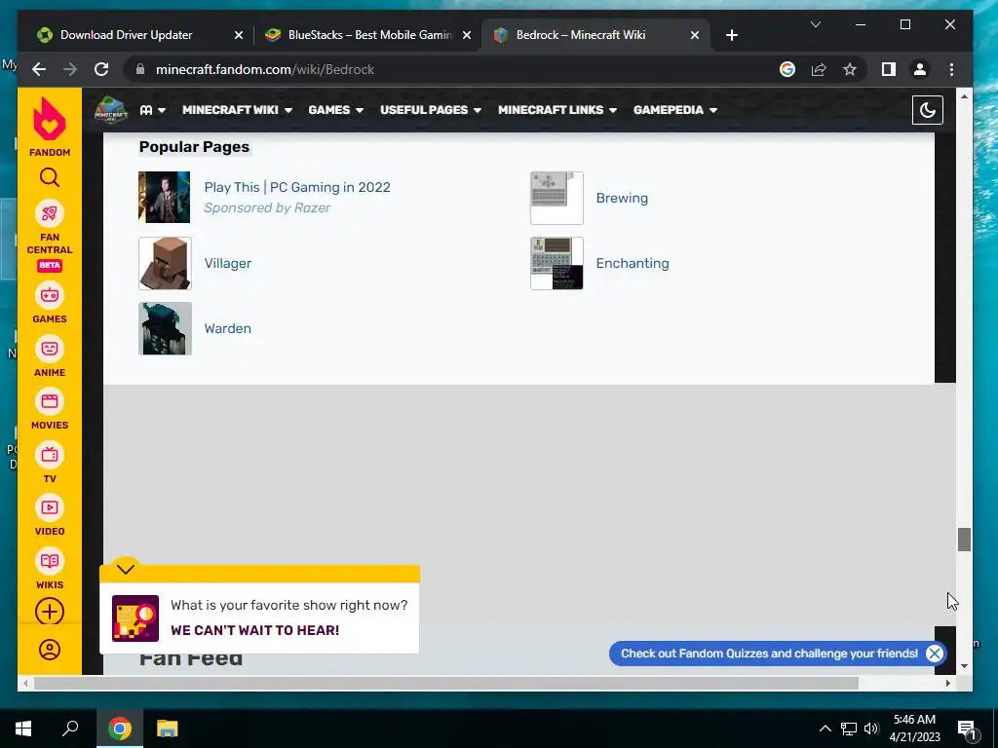998x748 pixels.
Task: Collapse the favorite show survey banner
Action: tap(126, 569)
